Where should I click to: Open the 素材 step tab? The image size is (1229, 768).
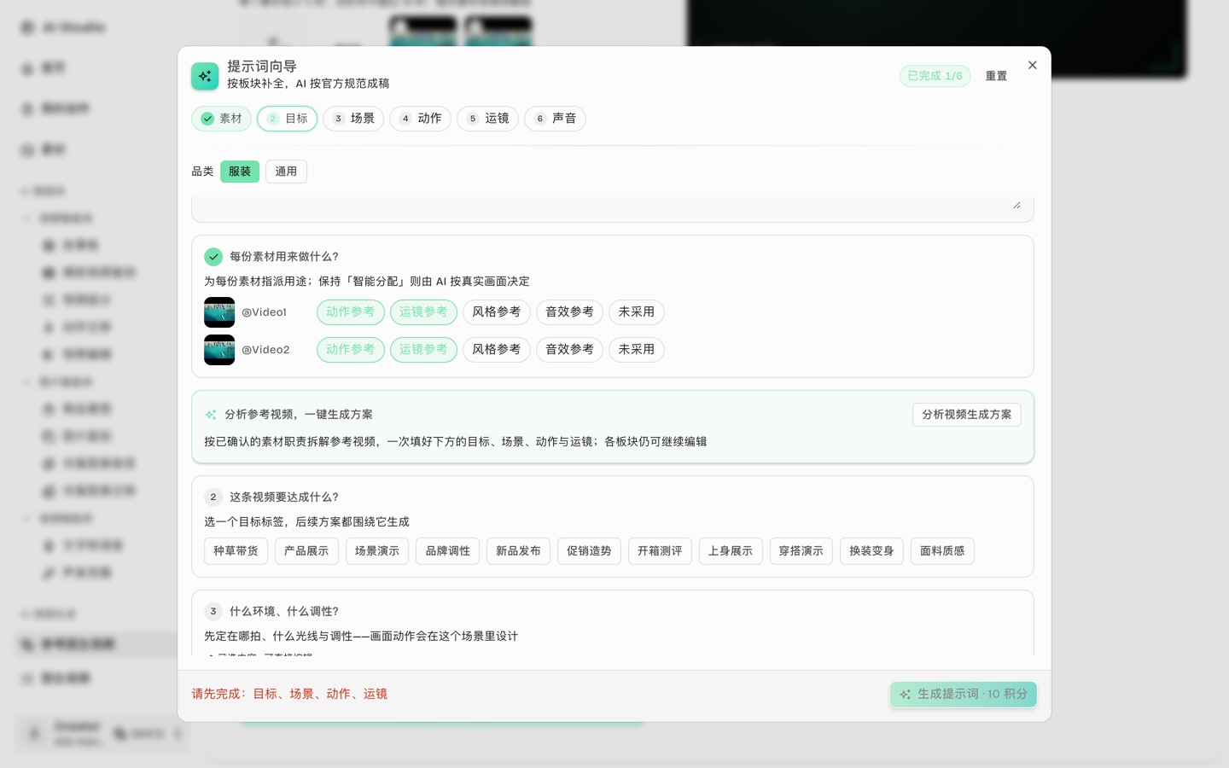pyautogui.click(x=221, y=119)
